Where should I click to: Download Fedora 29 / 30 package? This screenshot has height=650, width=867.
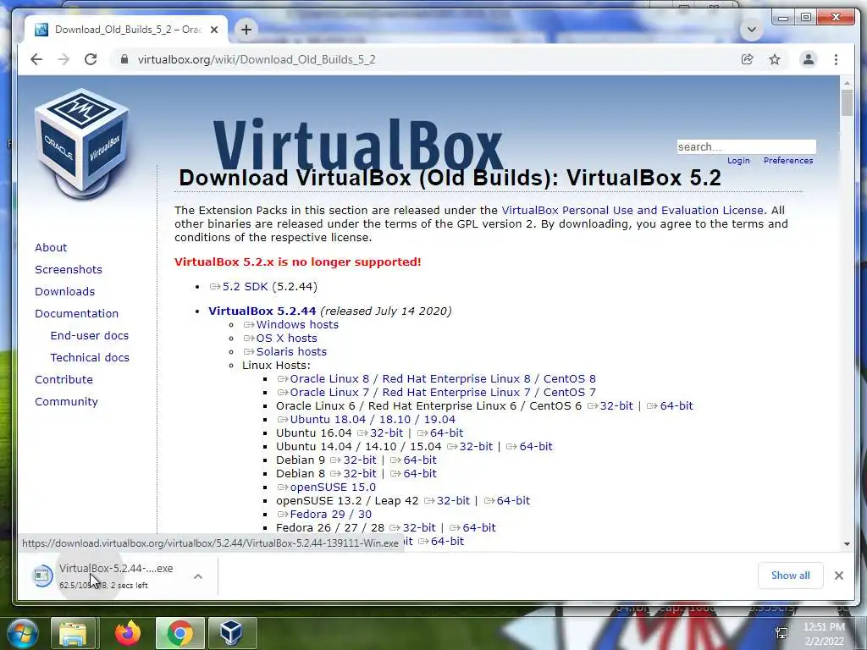click(324, 514)
